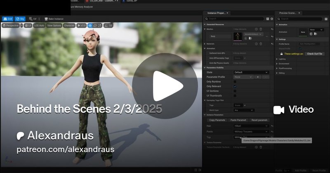Expand the Materials row
This screenshot has height=173, width=330.
tap(205, 44)
